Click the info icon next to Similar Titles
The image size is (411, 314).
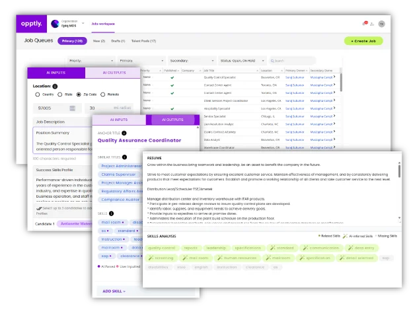(x=124, y=157)
